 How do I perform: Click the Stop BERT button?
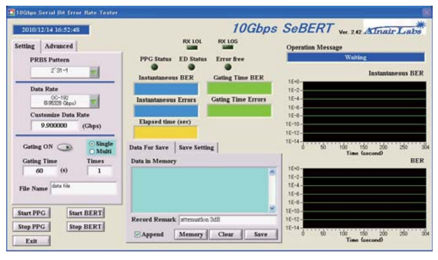(x=86, y=226)
